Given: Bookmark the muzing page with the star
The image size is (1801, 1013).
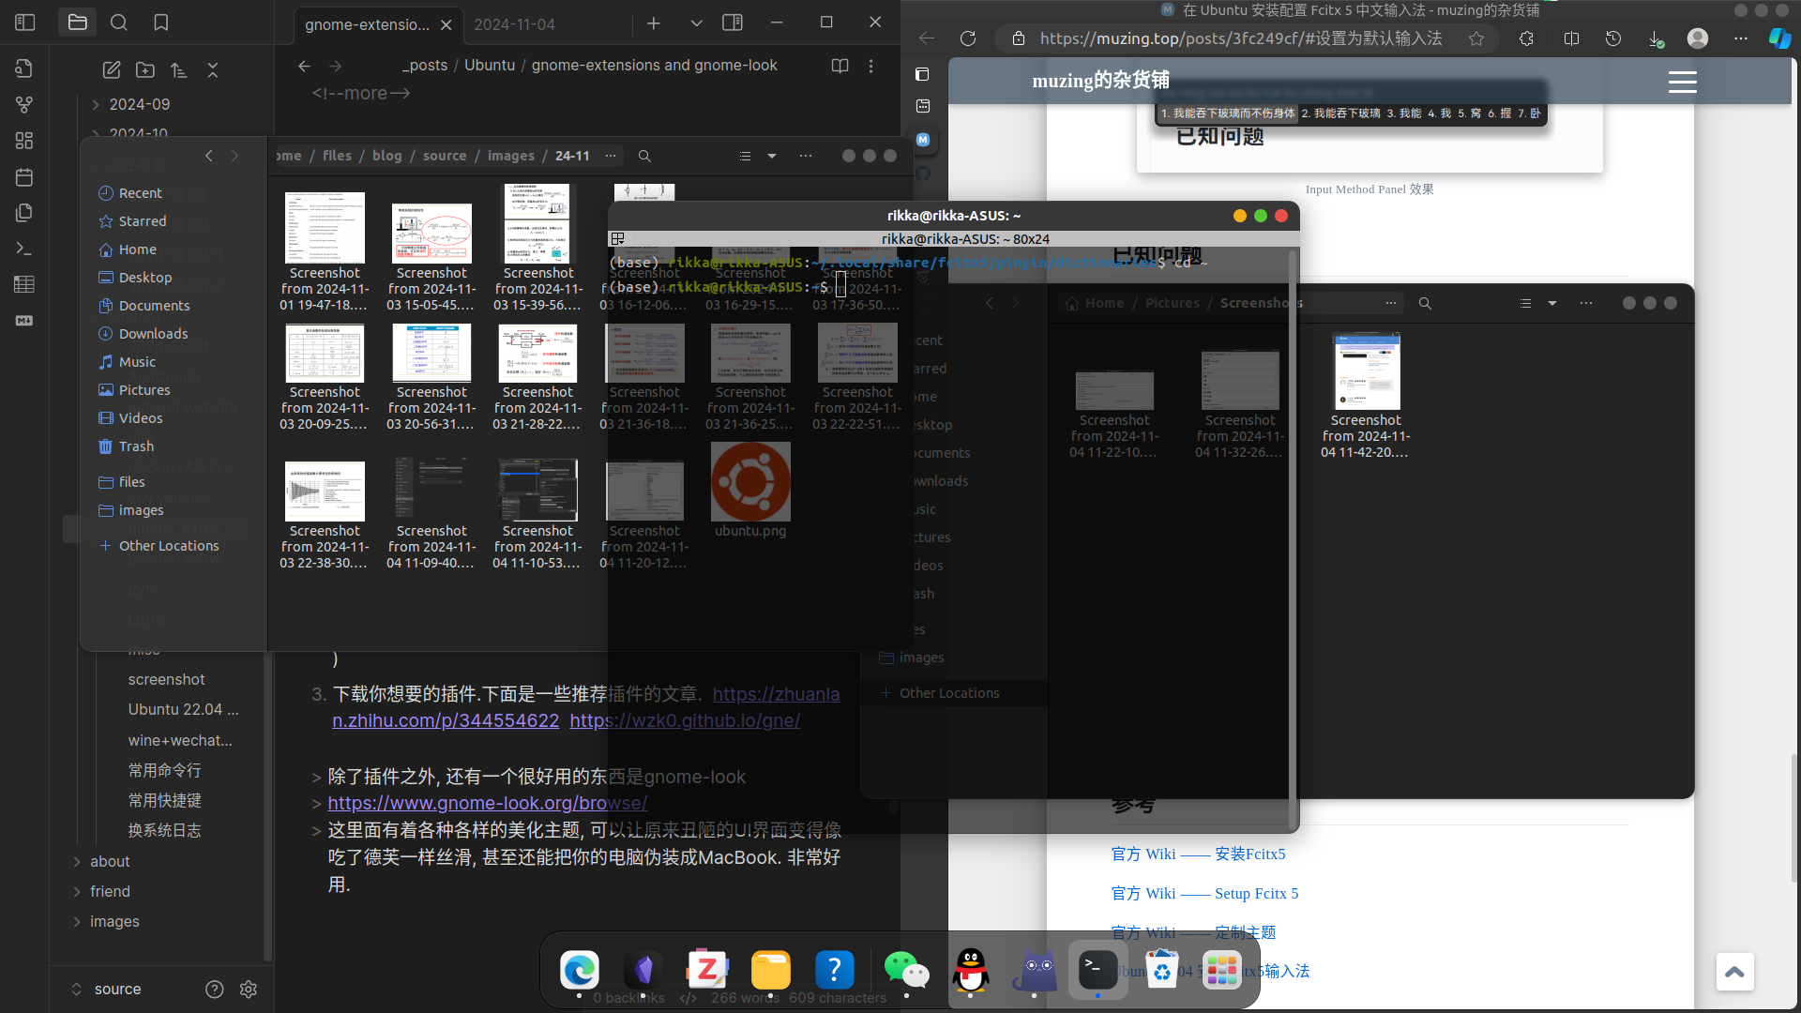Looking at the screenshot, I should click(x=1477, y=39).
